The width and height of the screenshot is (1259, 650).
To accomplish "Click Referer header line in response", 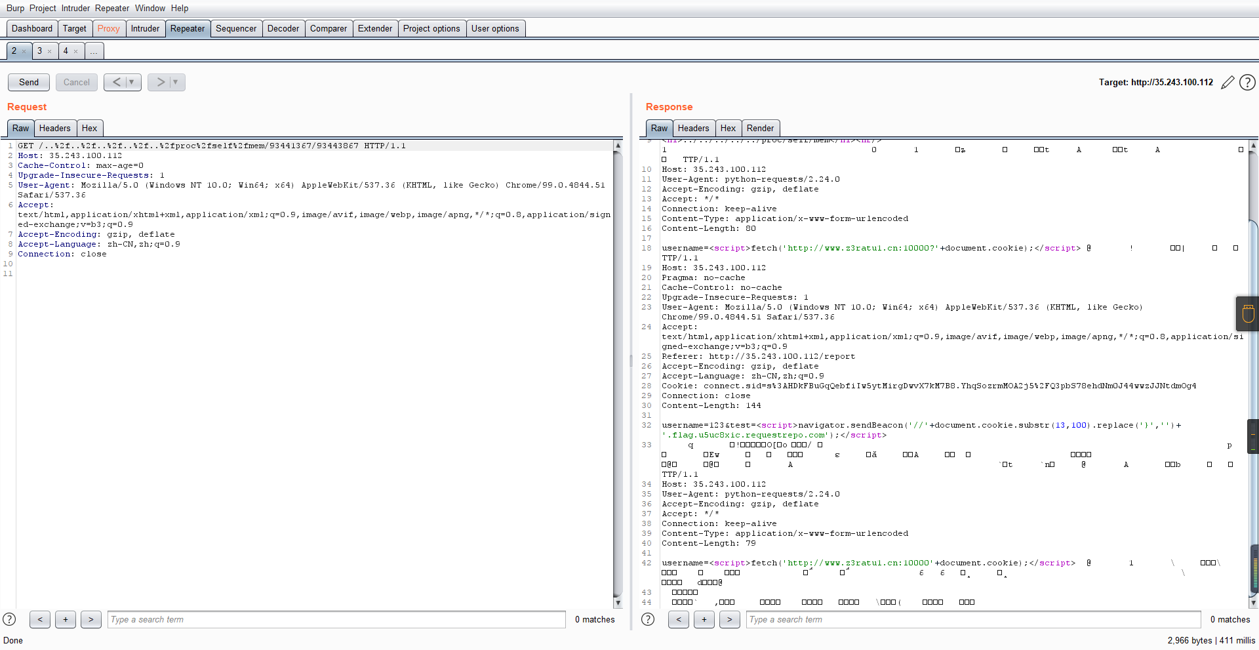I will [x=759, y=356].
